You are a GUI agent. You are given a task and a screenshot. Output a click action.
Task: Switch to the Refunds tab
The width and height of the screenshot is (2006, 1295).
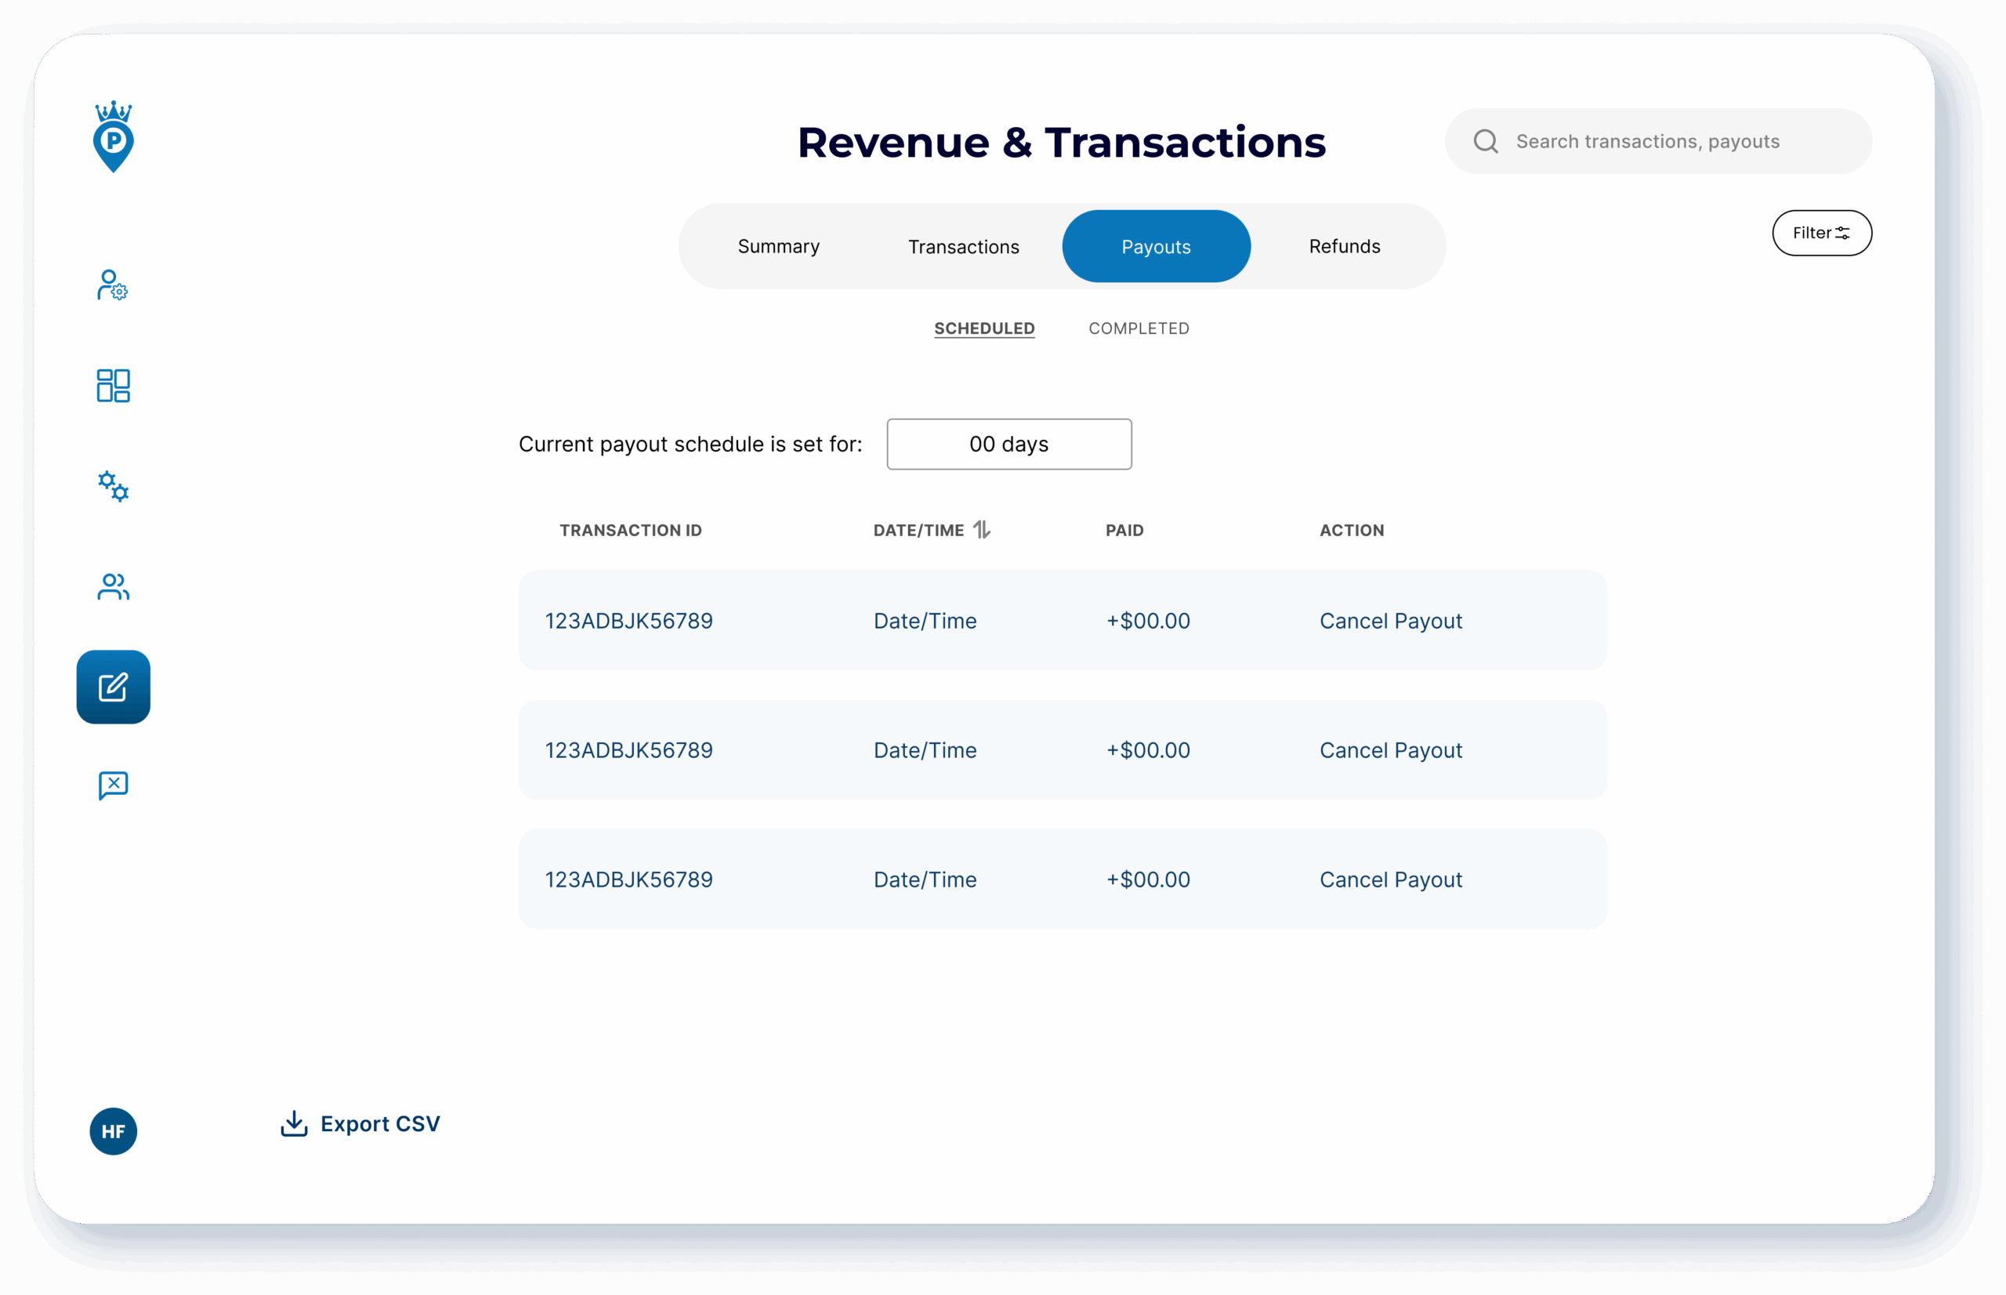coord(1344,246)
